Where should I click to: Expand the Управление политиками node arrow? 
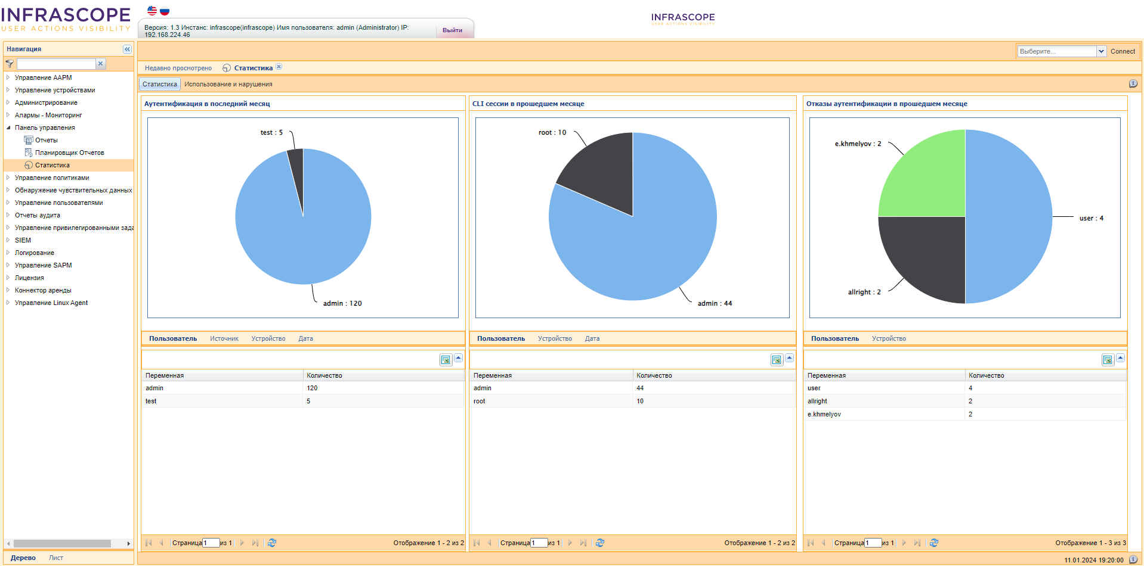[x=8, y=178]
